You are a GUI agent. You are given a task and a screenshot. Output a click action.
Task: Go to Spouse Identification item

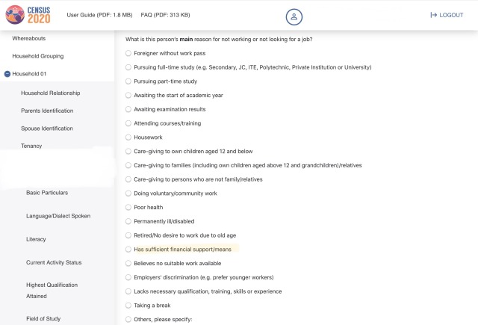pos(47,129)
